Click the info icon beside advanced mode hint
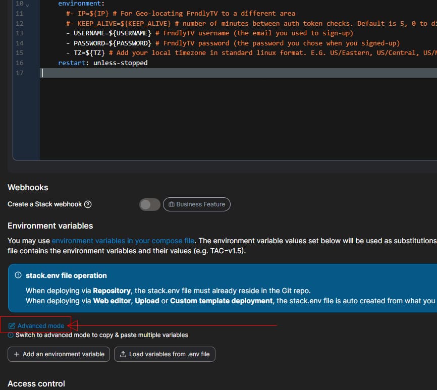 point(11,335)
